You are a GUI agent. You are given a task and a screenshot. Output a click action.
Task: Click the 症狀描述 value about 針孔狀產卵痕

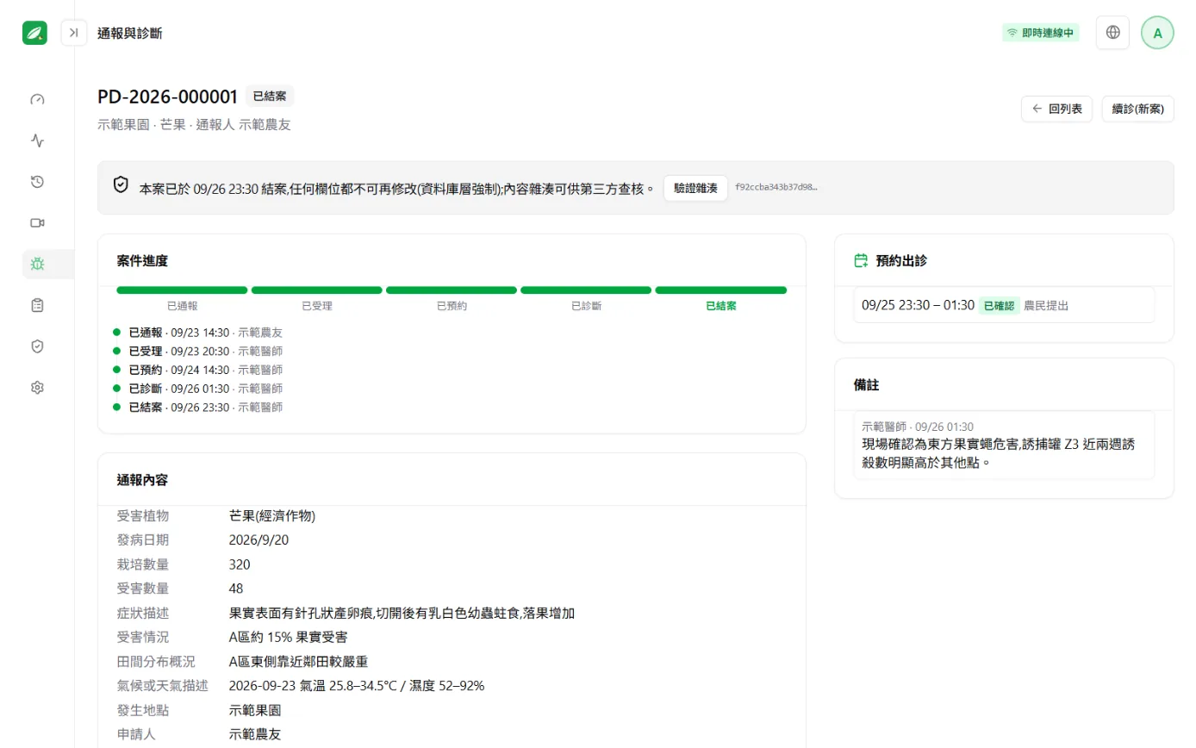coord(402,613)
